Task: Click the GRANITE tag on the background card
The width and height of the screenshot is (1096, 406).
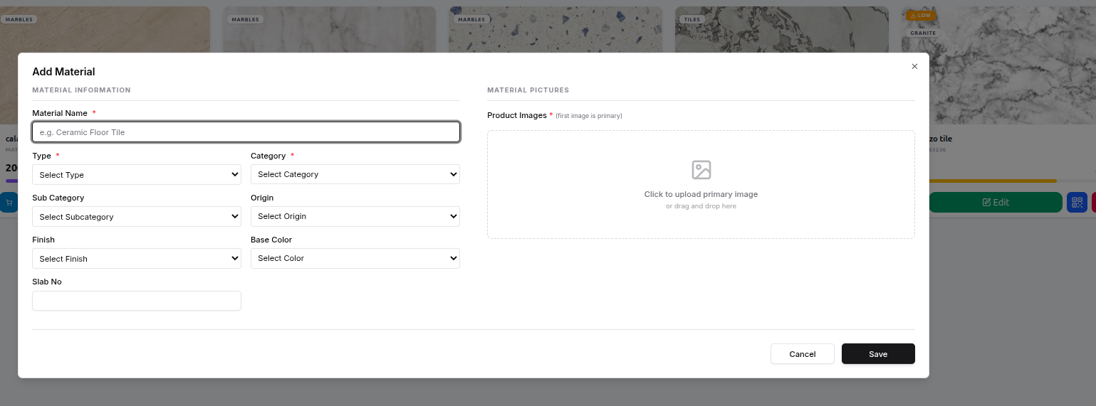Action: pyautogui.click(x=923, y=33)
